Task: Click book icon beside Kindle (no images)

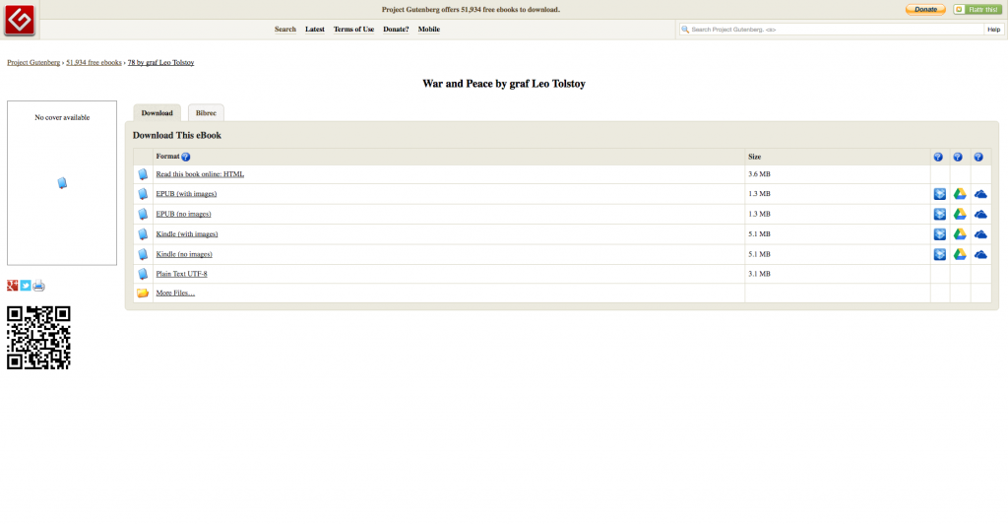Action: 143,254
